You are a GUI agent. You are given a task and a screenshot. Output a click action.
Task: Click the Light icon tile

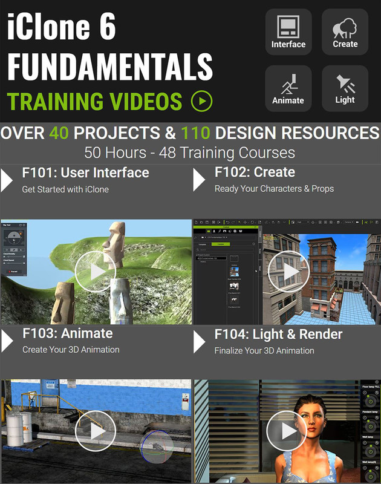(x=345, y=88)
